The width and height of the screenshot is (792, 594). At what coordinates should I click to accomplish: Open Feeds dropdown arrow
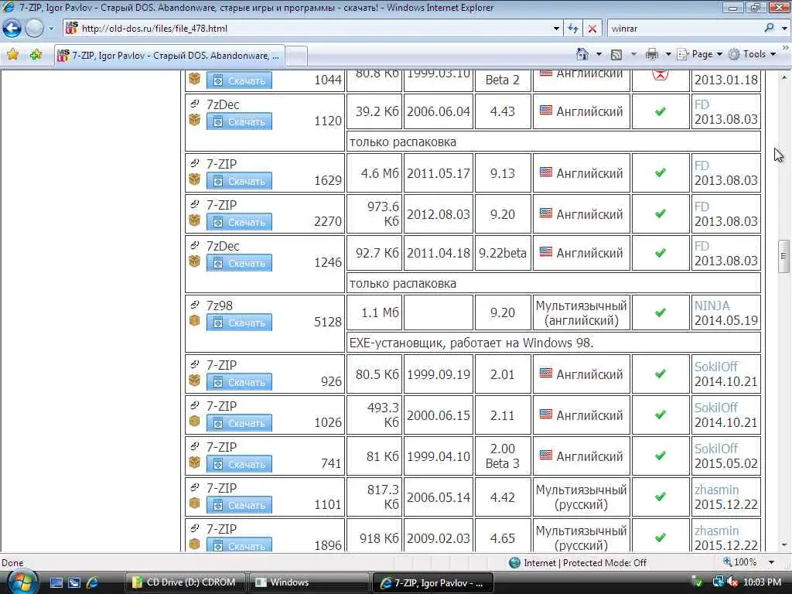tap(633, 55)
